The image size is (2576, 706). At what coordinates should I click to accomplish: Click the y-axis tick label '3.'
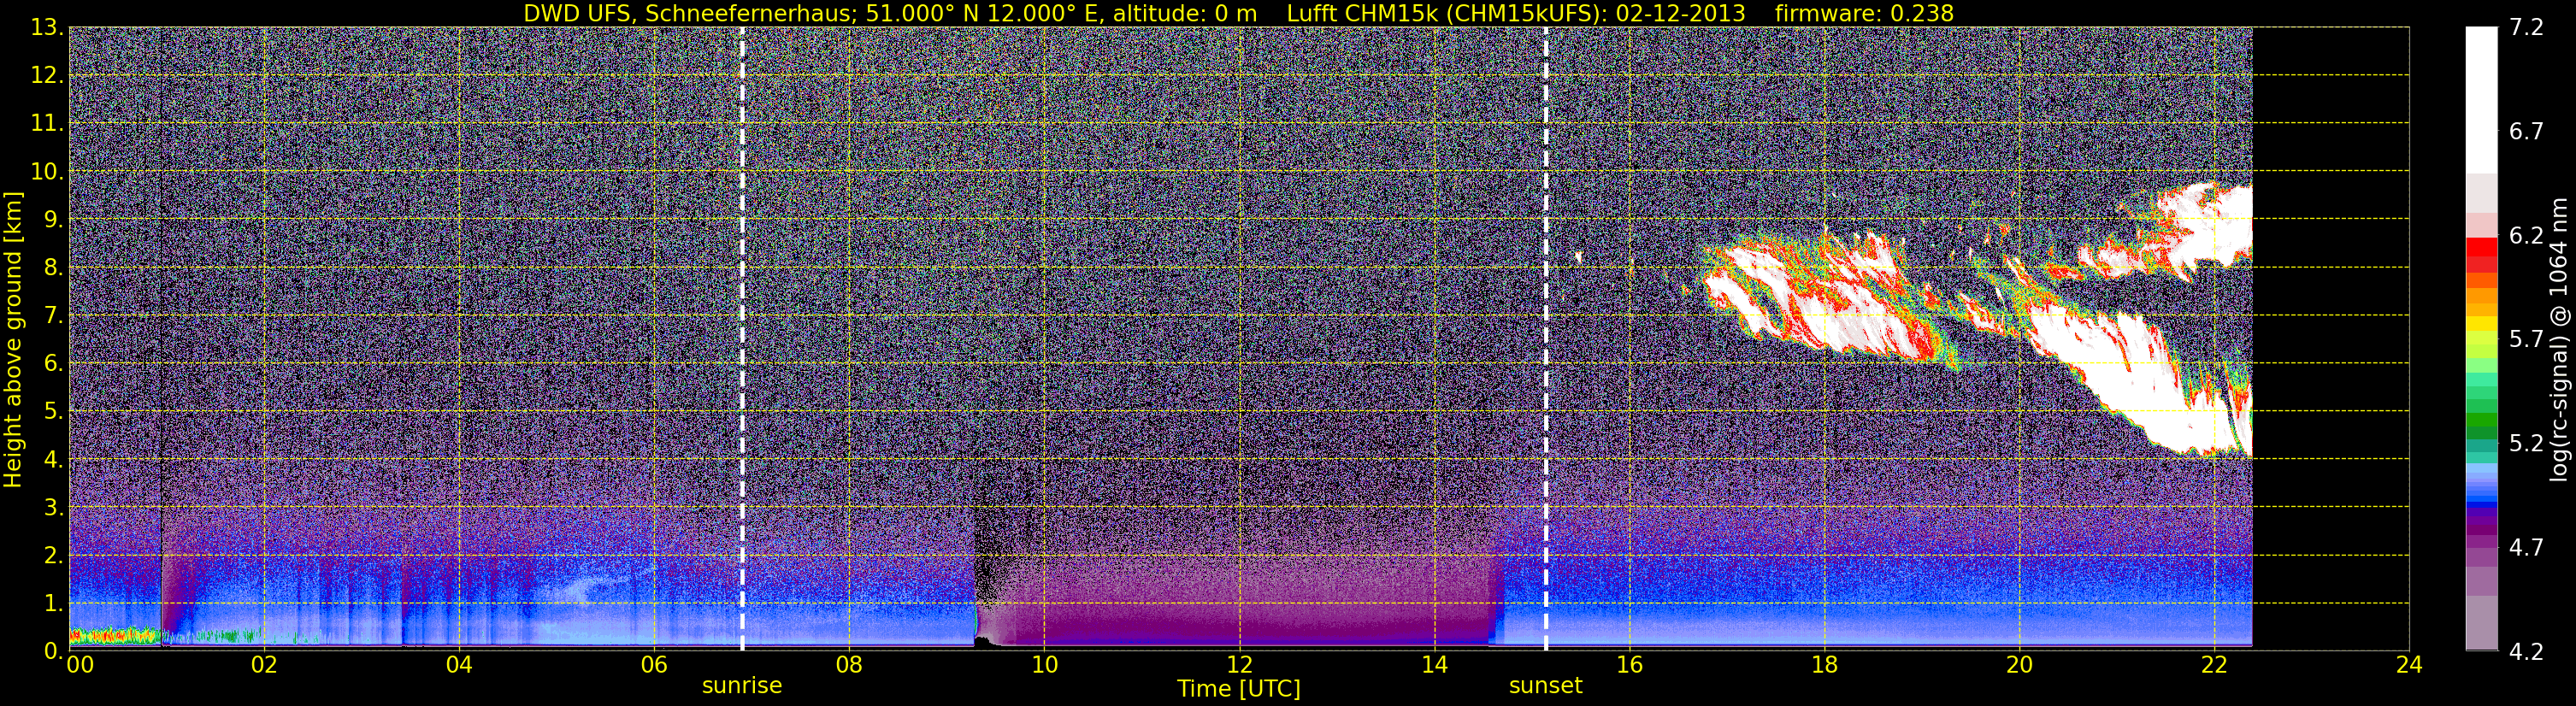53,508
